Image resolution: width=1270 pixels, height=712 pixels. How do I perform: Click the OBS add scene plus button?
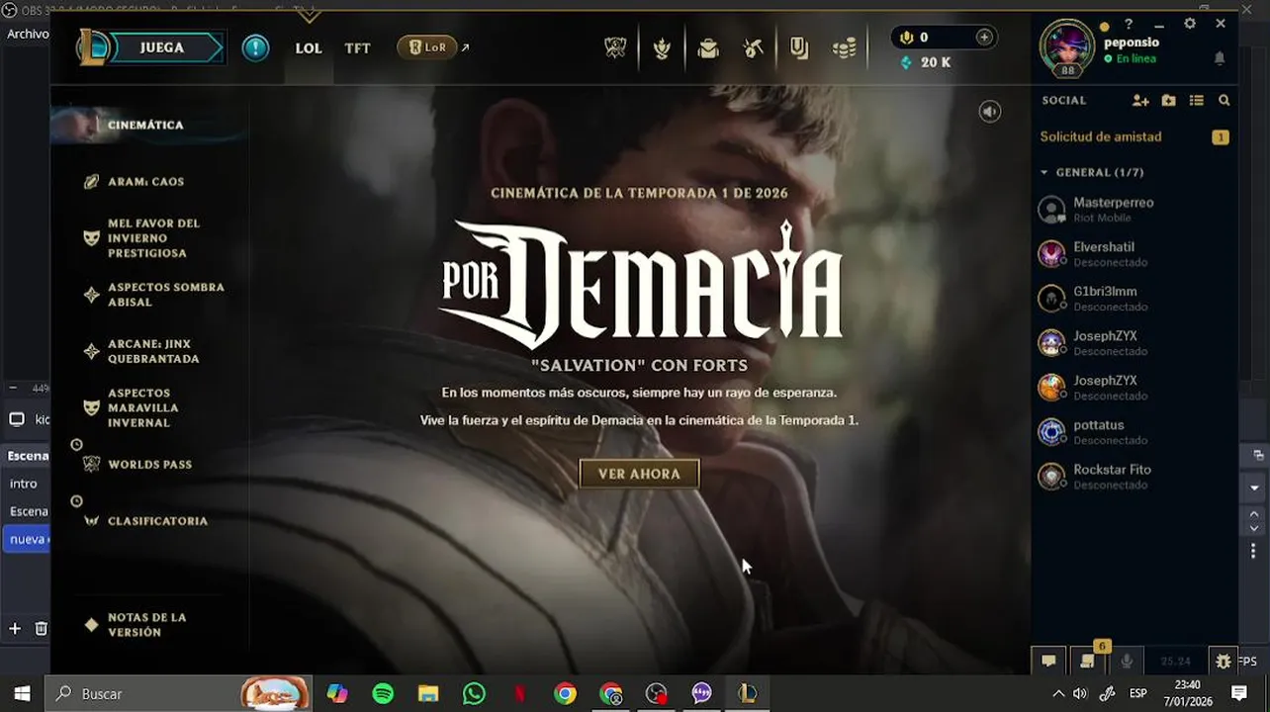click(14, 629)
